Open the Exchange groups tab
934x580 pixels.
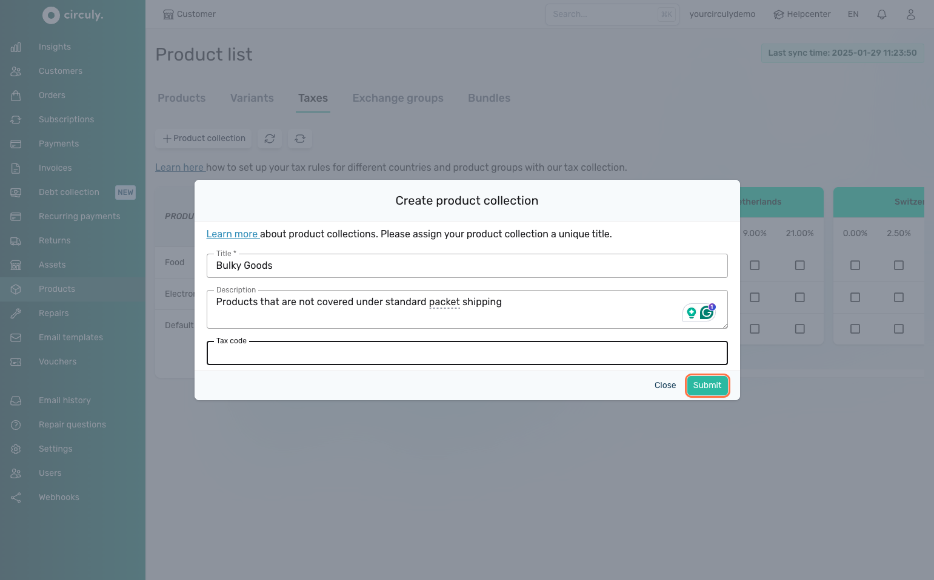point(398,98)
